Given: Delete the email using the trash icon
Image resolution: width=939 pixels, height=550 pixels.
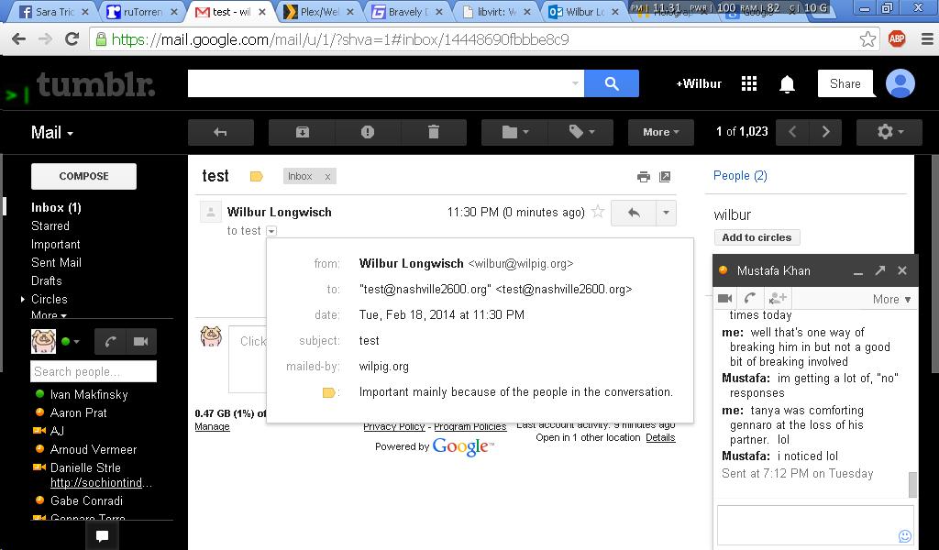Looking at the screenshot, I should (434, 132).
